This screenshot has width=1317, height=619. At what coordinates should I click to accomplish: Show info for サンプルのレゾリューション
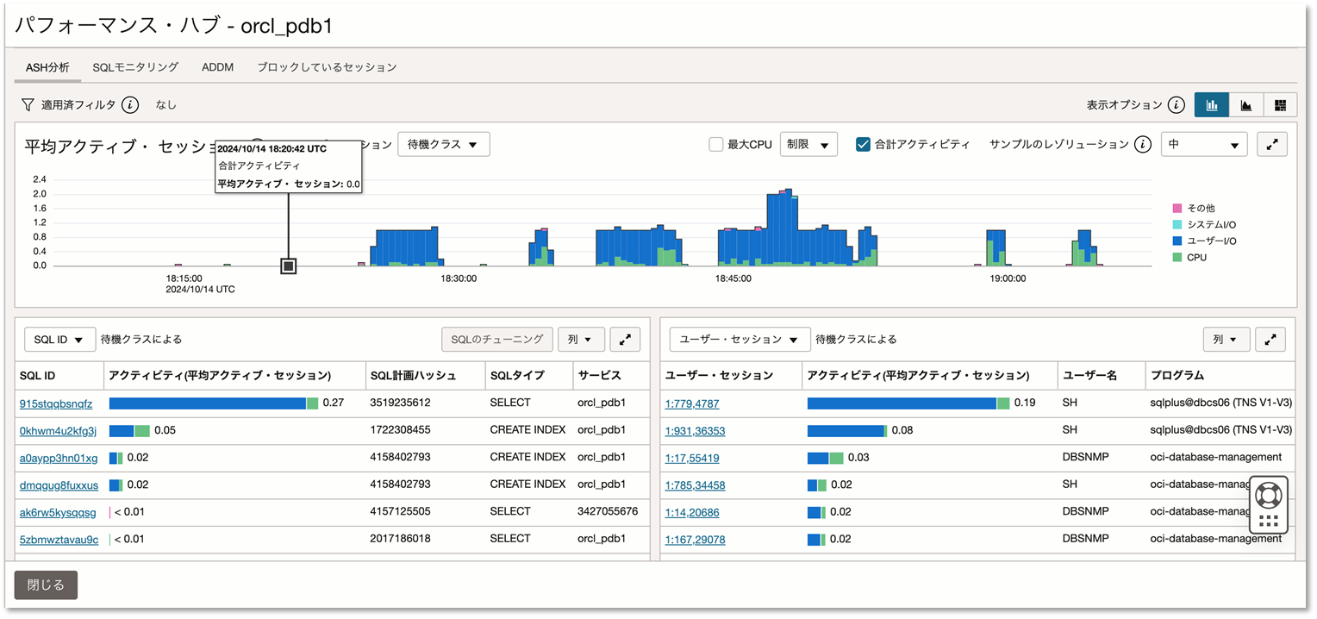click(x=1143, y=145)
